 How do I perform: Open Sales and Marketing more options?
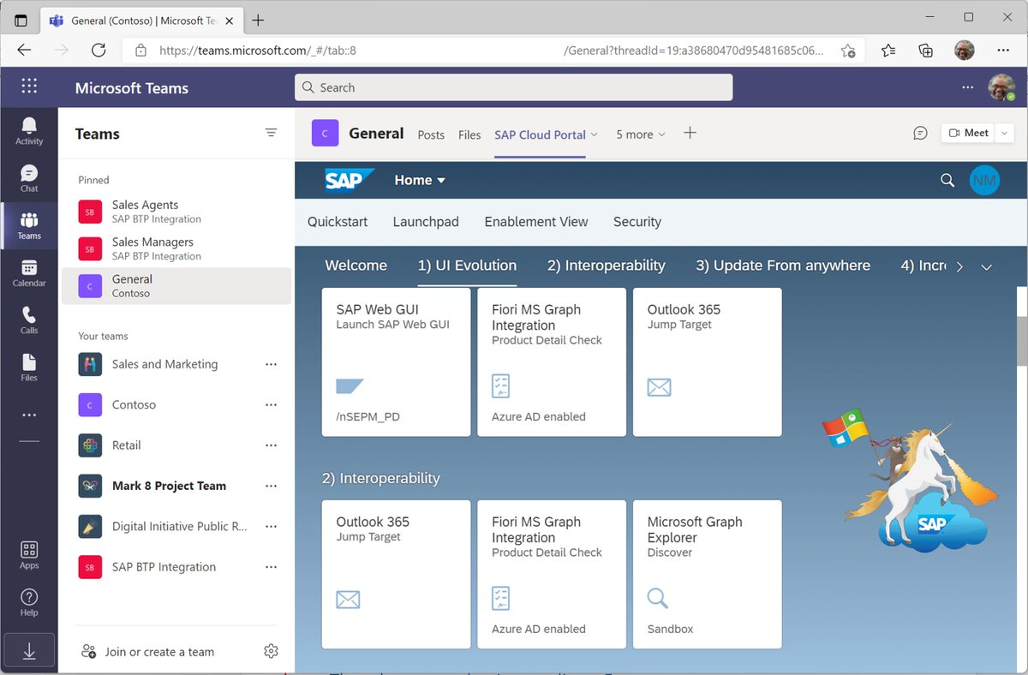[x=271, y=364]
